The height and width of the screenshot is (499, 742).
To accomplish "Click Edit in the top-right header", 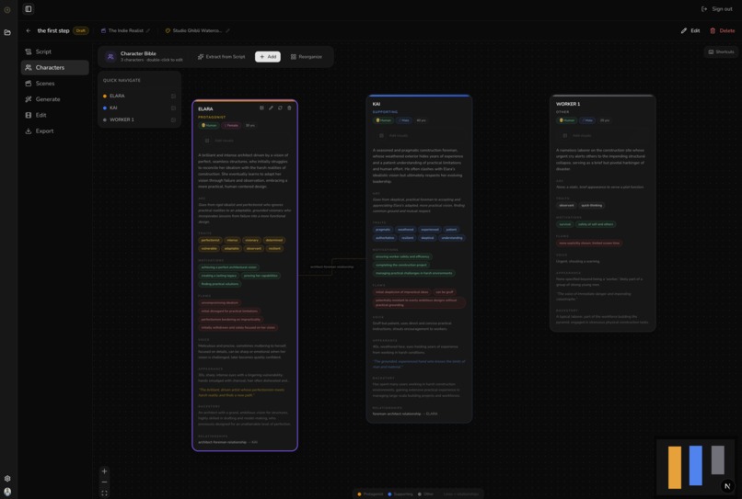I will click(x=690, y=30).
